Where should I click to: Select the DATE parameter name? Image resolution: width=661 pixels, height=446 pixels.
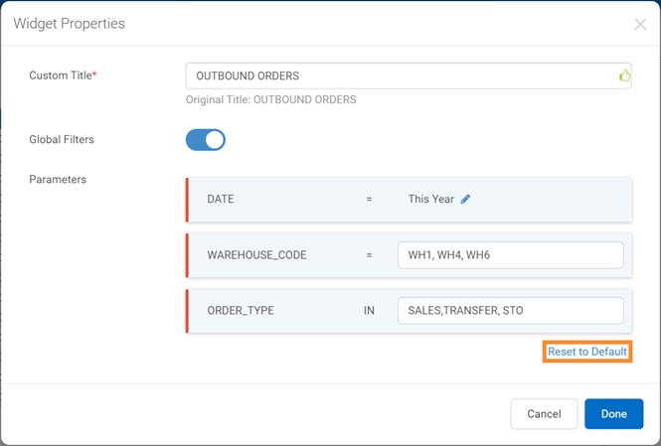[x=221, y=199]
